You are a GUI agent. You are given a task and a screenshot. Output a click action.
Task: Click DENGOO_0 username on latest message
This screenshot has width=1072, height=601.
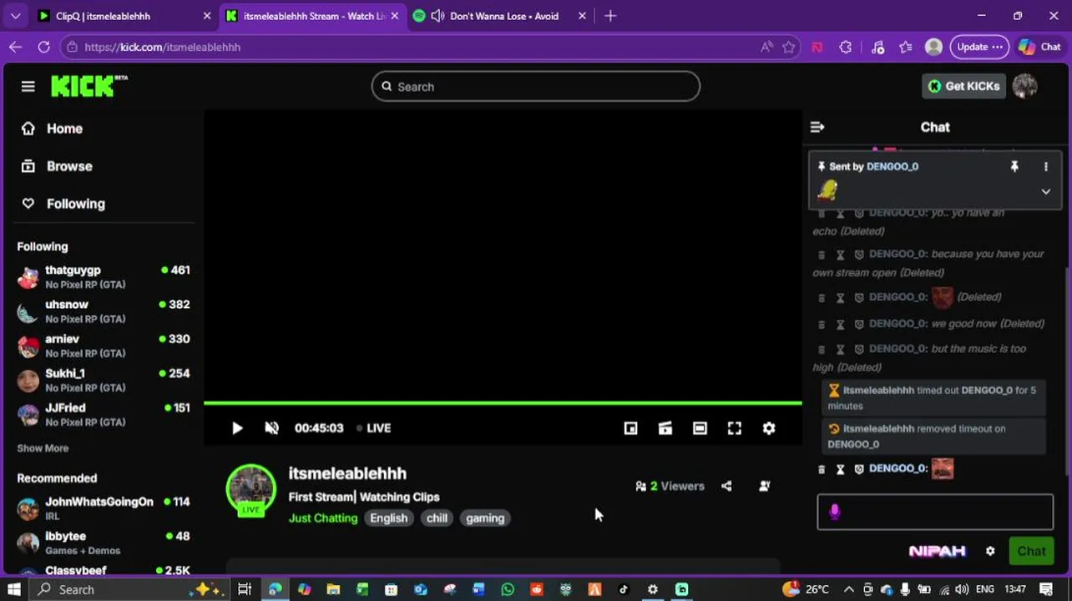coord(898,468)
